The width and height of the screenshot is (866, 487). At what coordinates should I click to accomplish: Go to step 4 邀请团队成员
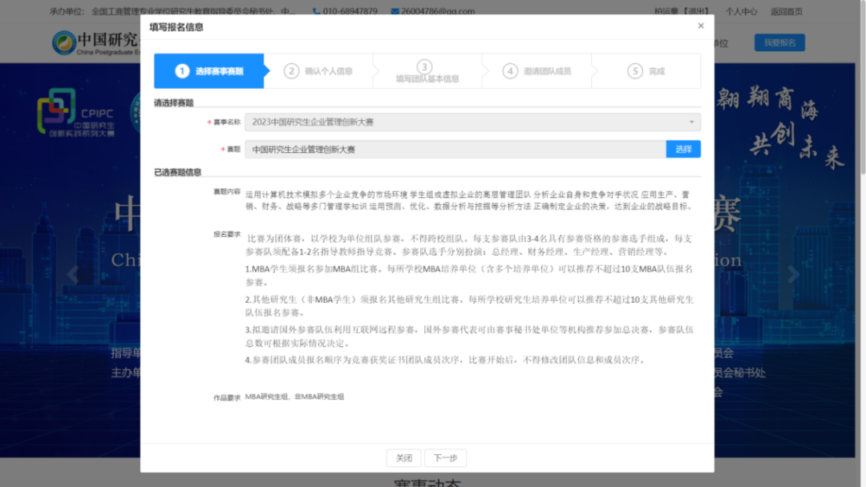pos(537,71)
